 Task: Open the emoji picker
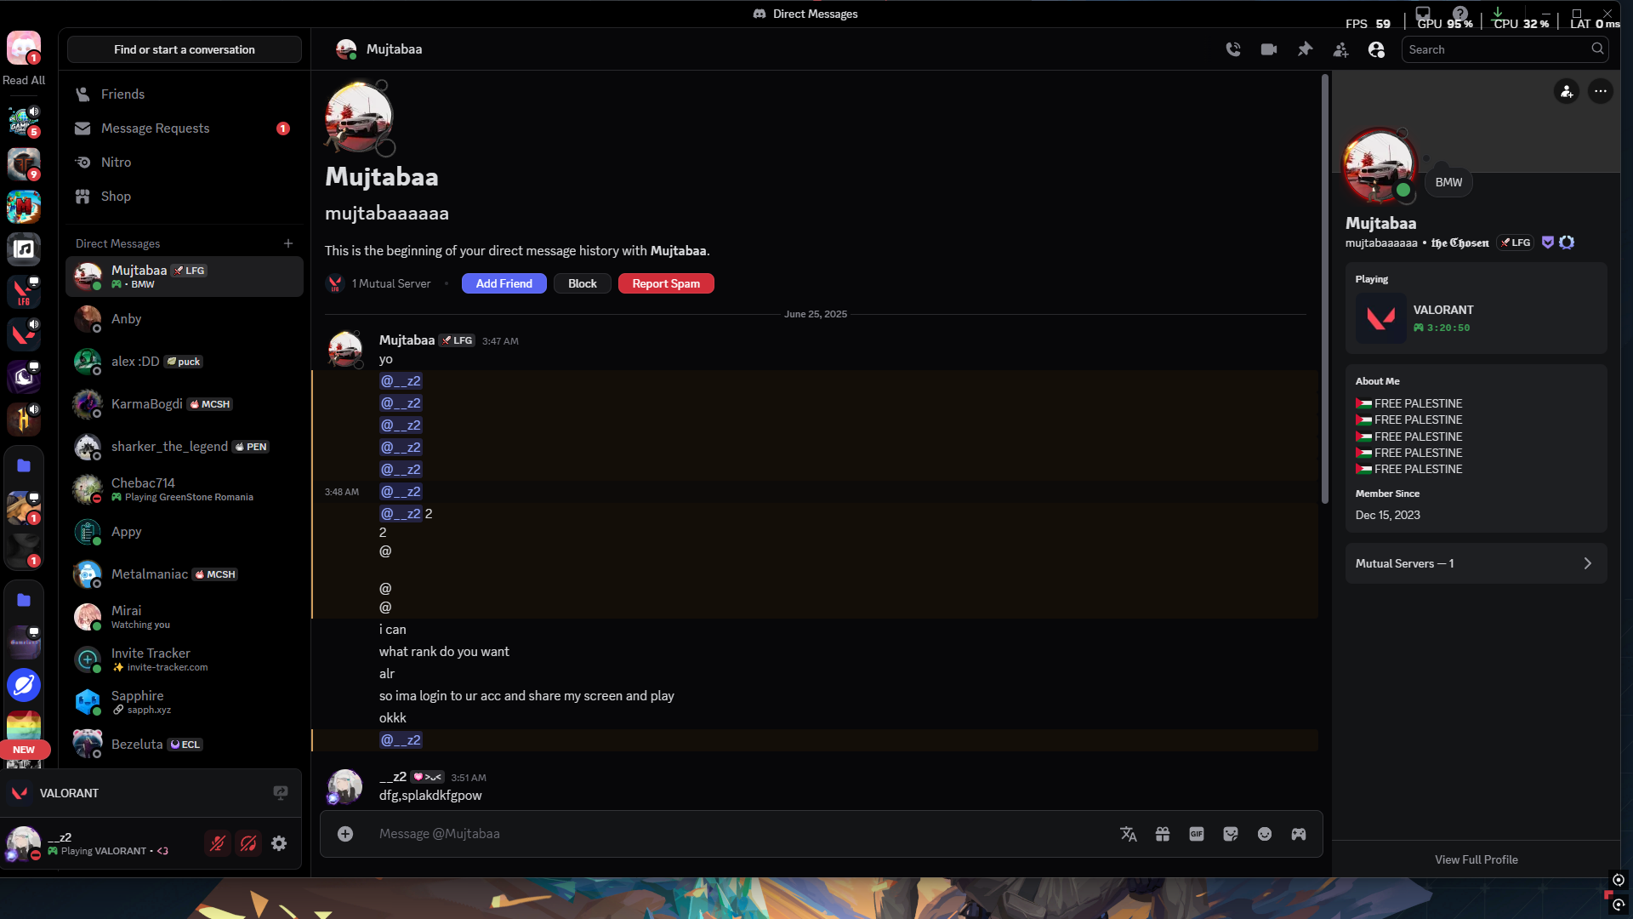pos(1265,834)
